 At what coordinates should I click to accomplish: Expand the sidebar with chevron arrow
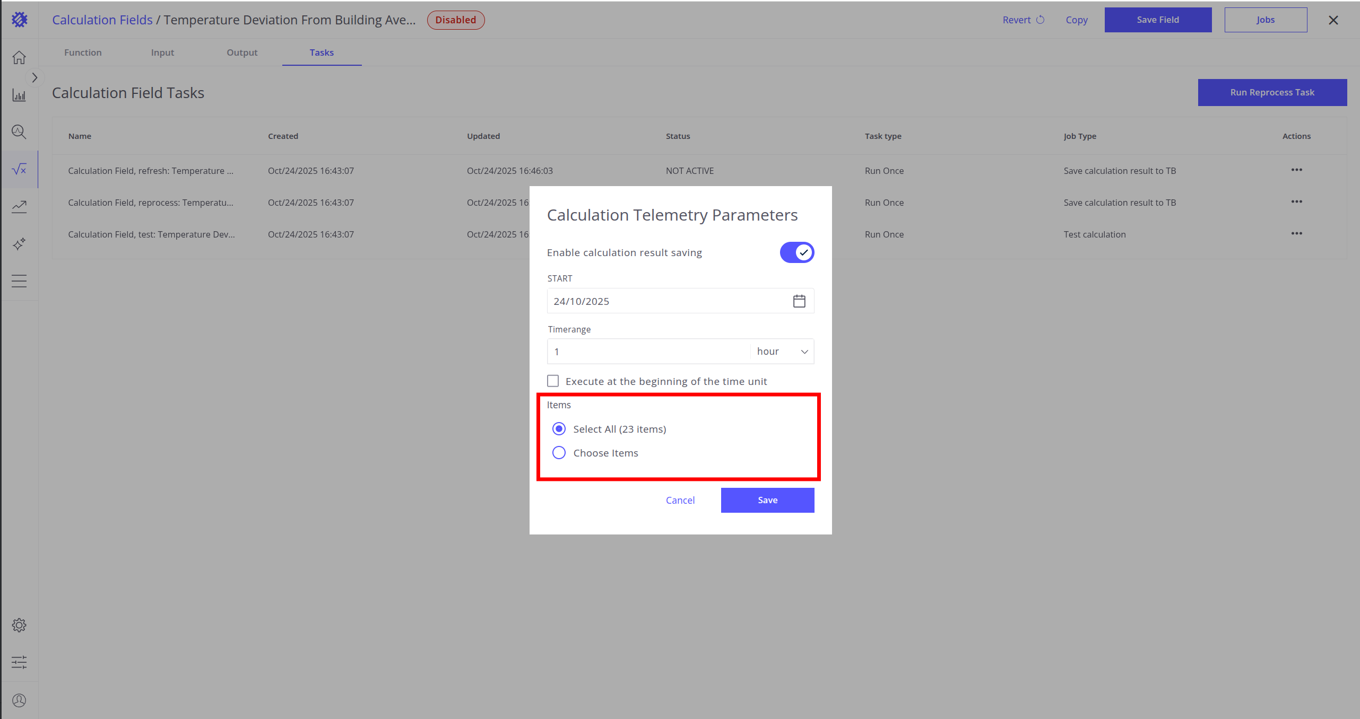(x=34, y=78)
